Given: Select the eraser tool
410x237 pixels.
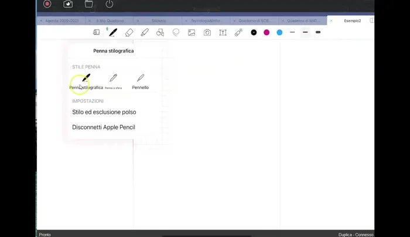Looking at the screenshot, I should tap(129, 32).
